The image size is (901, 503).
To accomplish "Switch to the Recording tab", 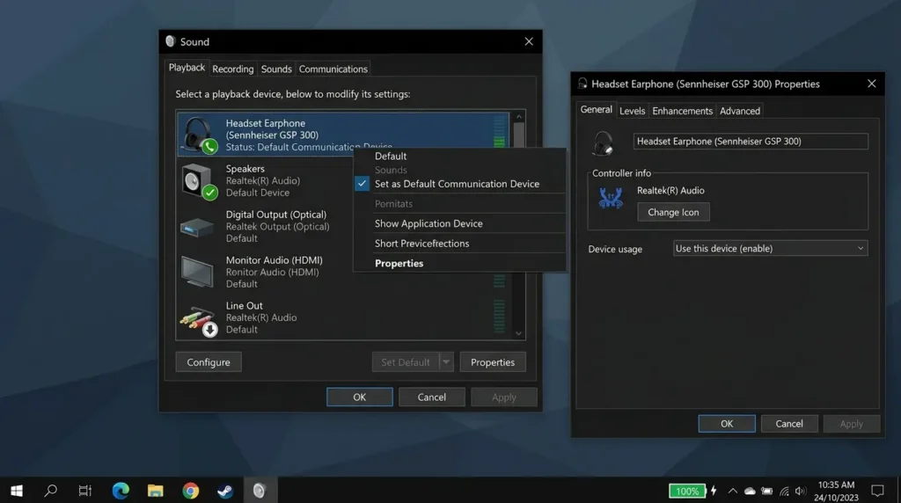I will coord(232,69).
